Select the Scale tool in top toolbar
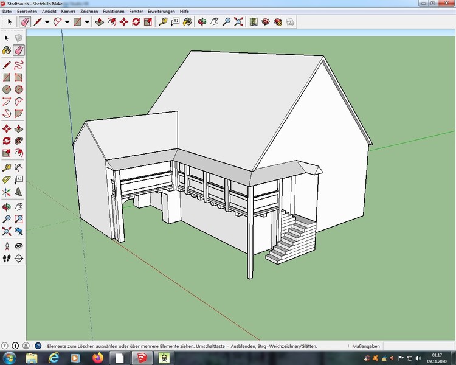This screenshot has width=456, height=365. pyautogui.click(x=148, y=22)
